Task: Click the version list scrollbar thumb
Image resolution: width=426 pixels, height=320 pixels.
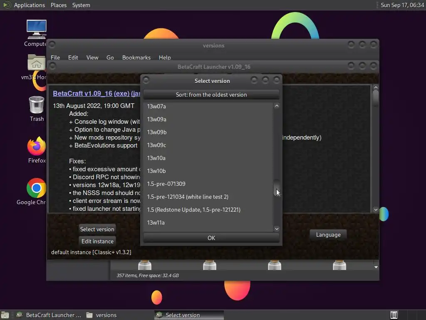Action: (x=277, y=188)
